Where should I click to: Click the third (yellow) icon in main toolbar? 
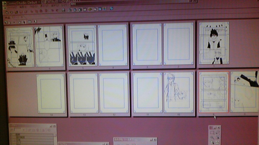(x=16, y=12)
